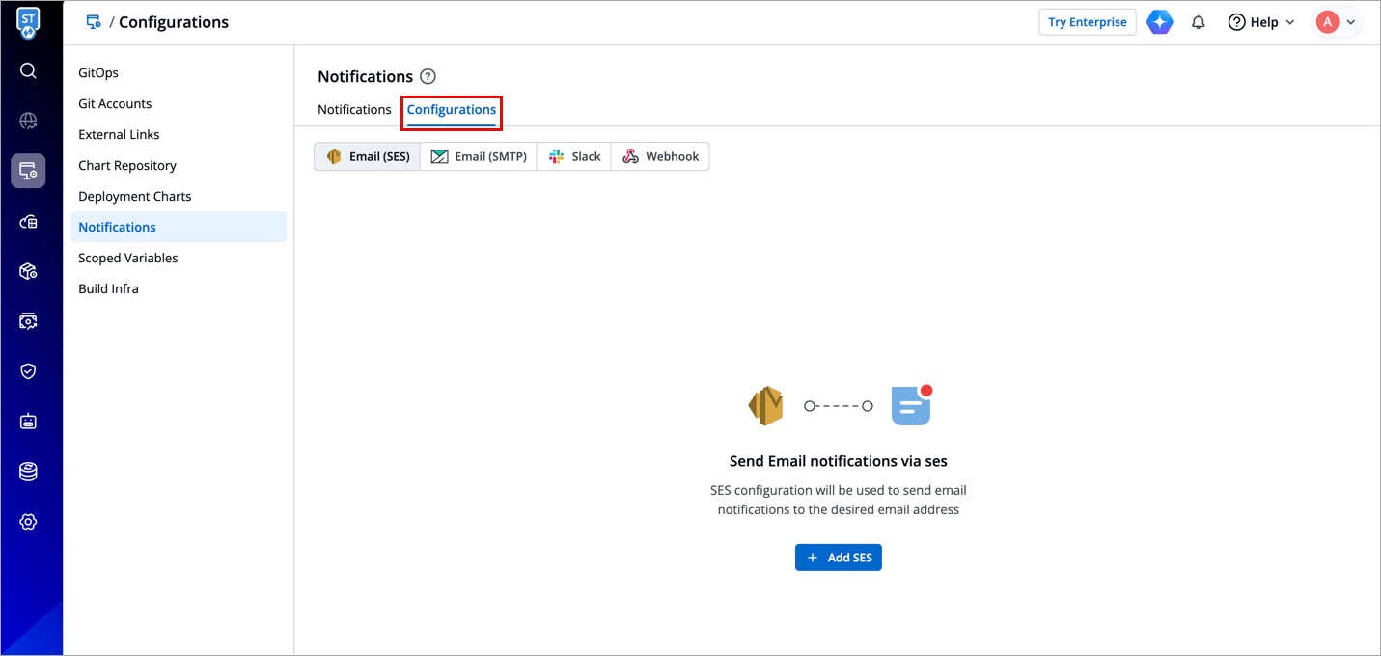Screen dimensions: 1381x656
Task: Switch to the Notifications tab
Action: (x=354, y=110)
